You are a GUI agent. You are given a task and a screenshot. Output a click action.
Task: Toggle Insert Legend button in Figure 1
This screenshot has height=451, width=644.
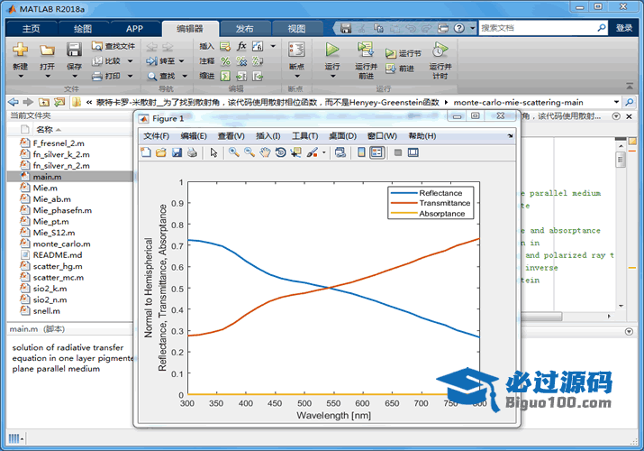point(376,152)
